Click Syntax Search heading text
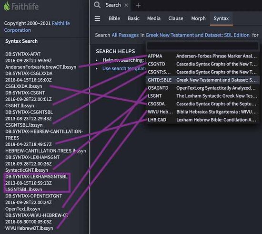Screen dimensions: 262x234 [x=21, y=41]
